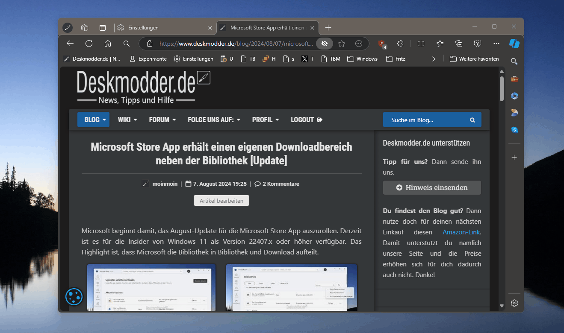Open sidebar settings gear at bottom
The width and height of the screenshot is (564, 333).
click(x=514, y=303)
